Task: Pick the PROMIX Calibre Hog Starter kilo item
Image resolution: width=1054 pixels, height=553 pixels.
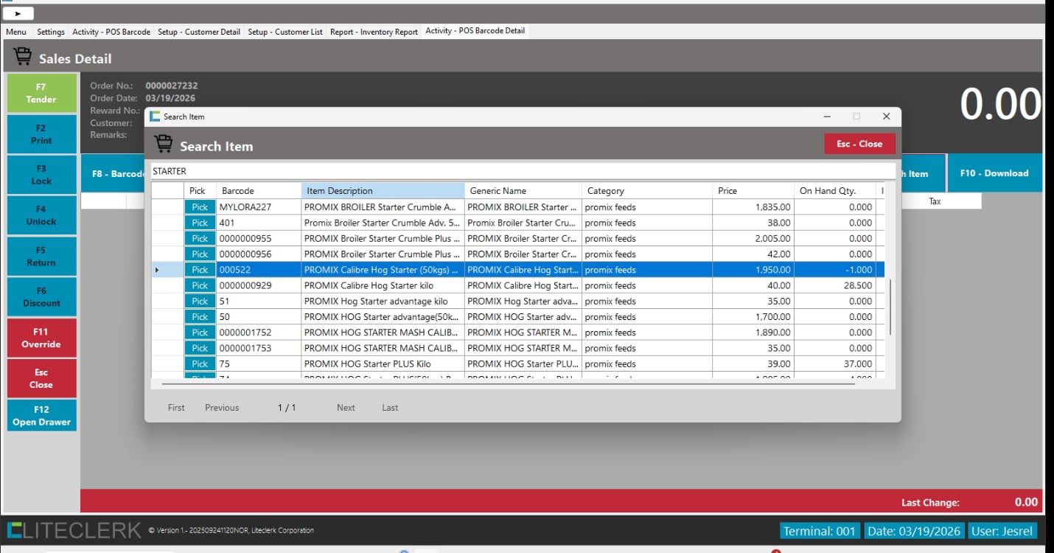Action: point(200,285)
